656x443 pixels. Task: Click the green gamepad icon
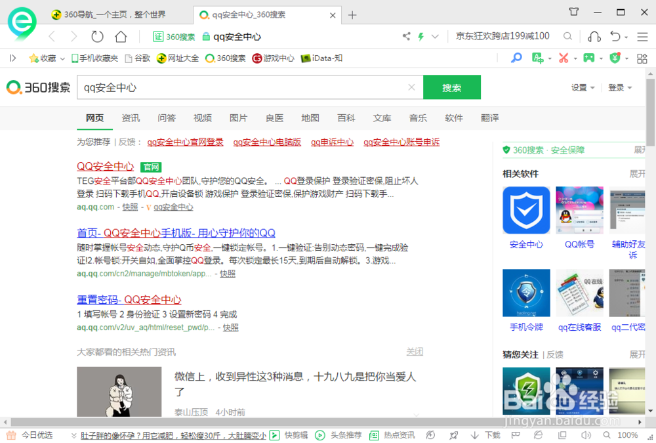(x=589, y=58)
